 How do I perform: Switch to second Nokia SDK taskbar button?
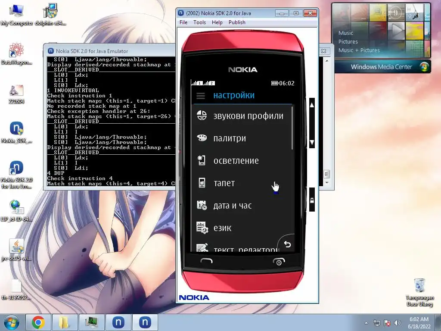(145, 322)
